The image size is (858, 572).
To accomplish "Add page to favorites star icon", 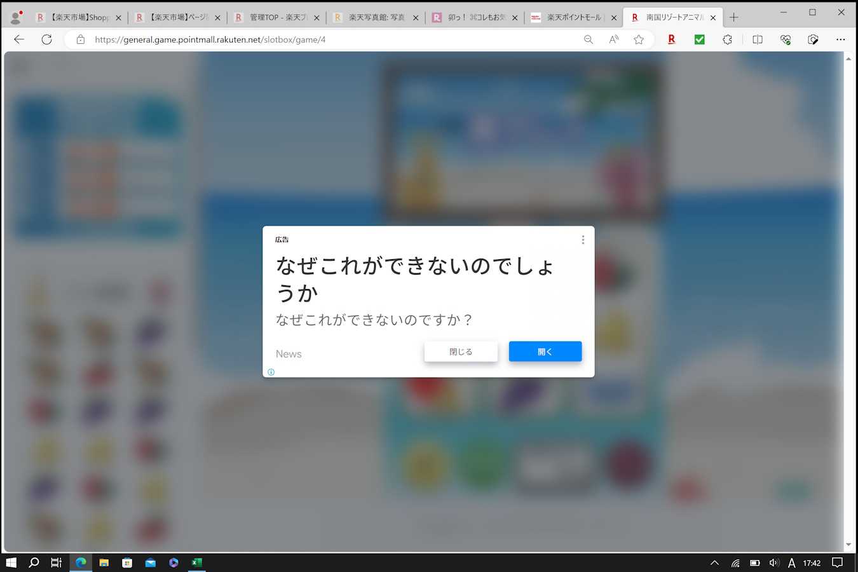I will (x=639, y=39).
